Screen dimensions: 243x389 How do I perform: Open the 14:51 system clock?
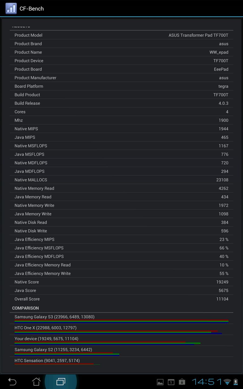207,382
